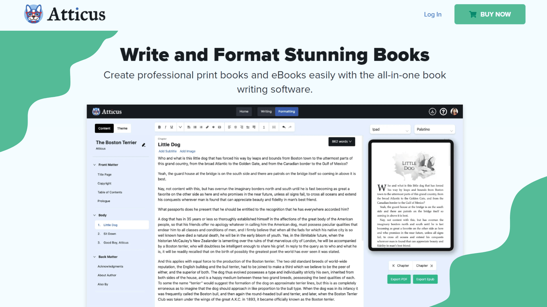Screen dimensions: 547x307
Task: Open the more text styles chevron in the toolbar
Action: click(x=180, y=127)
